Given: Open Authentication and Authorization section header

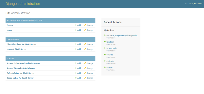Looking at the screenshot, I should pyautogui.click(x=24, y=21).
